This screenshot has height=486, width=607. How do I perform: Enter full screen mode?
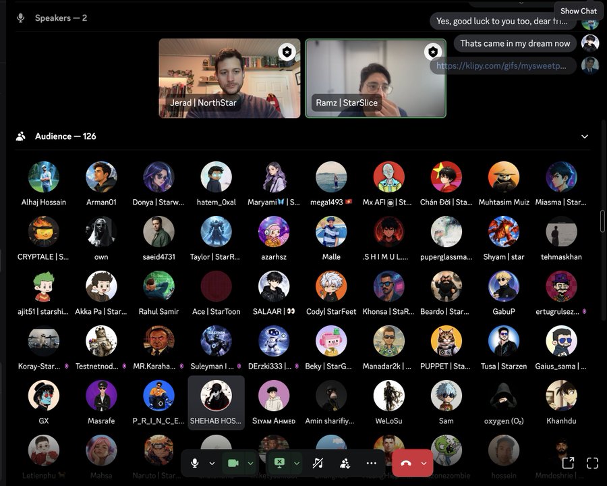pos(592,463)
